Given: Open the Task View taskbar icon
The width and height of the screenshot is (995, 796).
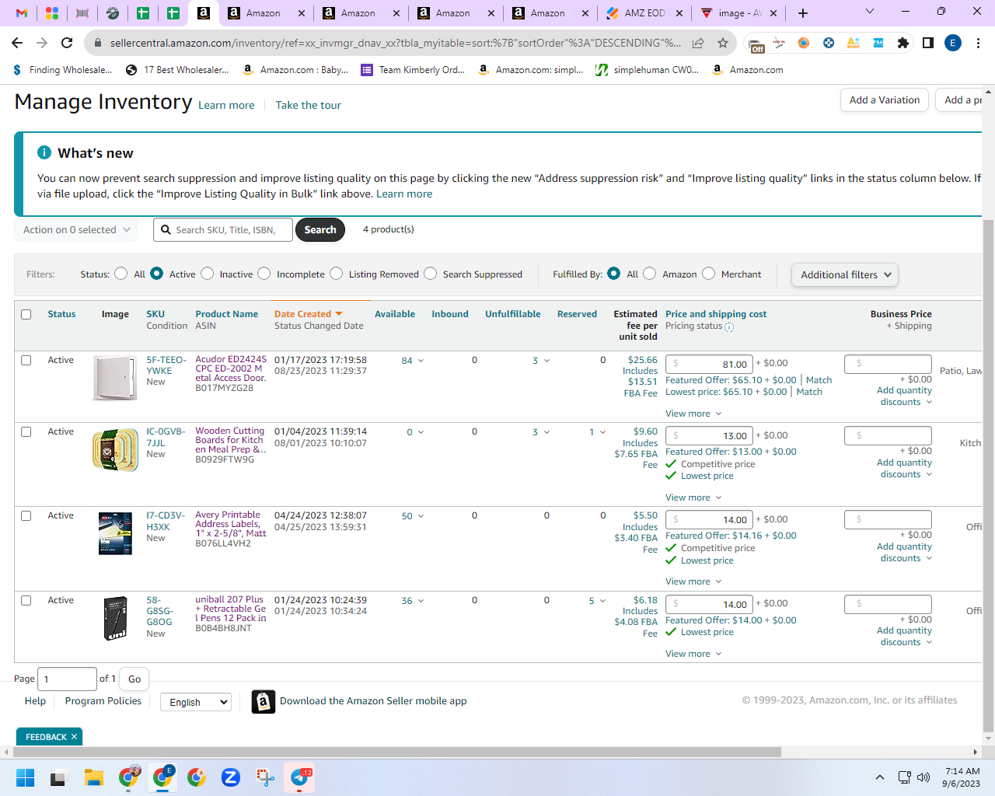Looking at the screenshot, I should 59,777.
